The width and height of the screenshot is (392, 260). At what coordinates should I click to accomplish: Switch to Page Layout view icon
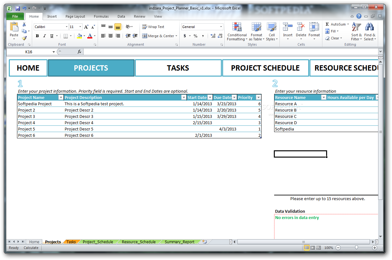(x=312, y=248)
